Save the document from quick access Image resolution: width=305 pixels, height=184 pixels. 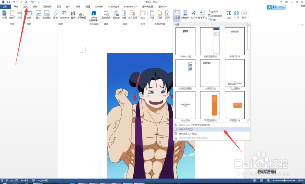tap(8, 2)
